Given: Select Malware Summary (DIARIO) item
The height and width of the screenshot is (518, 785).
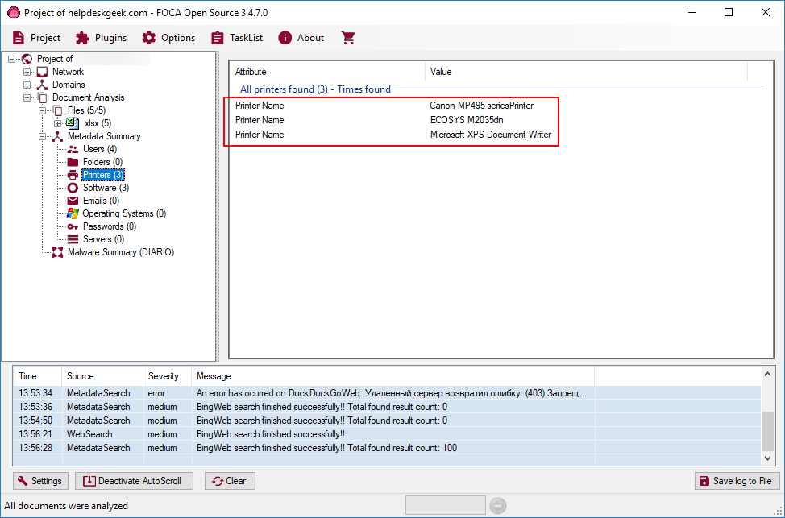Looking at the screenshot, I should [x=121, y=253].
